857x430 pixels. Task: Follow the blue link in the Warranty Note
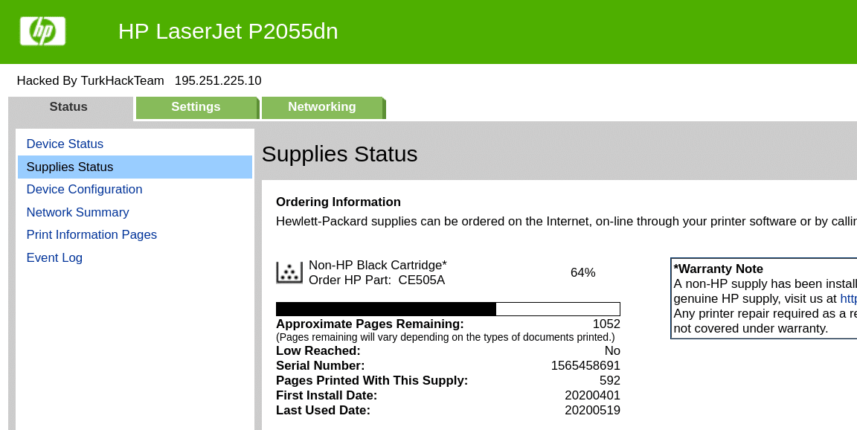tap(848, 299)
